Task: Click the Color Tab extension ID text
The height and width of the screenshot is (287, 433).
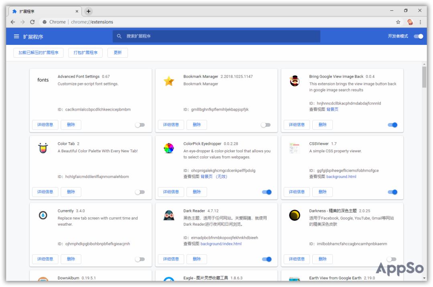Action: [x=93, y=177]
